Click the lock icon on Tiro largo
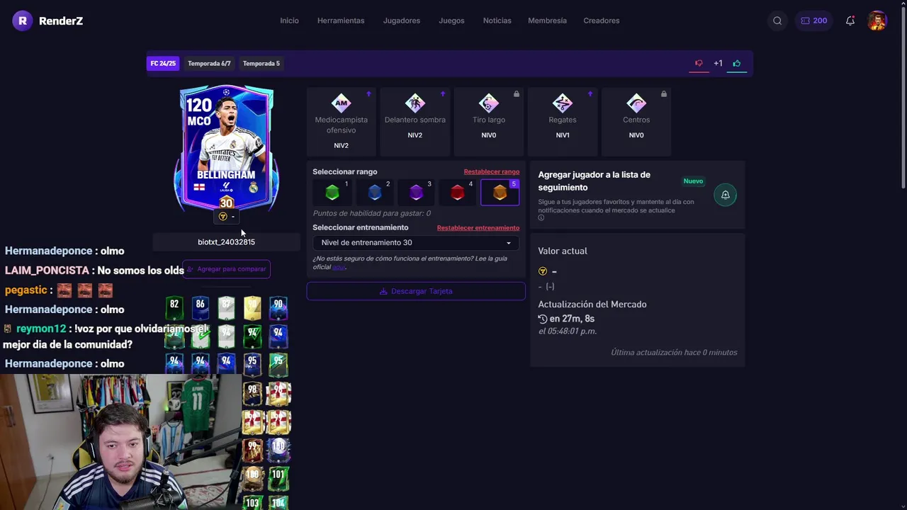907x510 pixels. (517, 93)
